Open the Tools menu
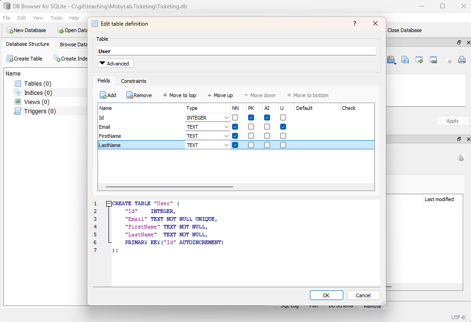Image resolution: width=471 pixels, height=322 pixels. 56,18
